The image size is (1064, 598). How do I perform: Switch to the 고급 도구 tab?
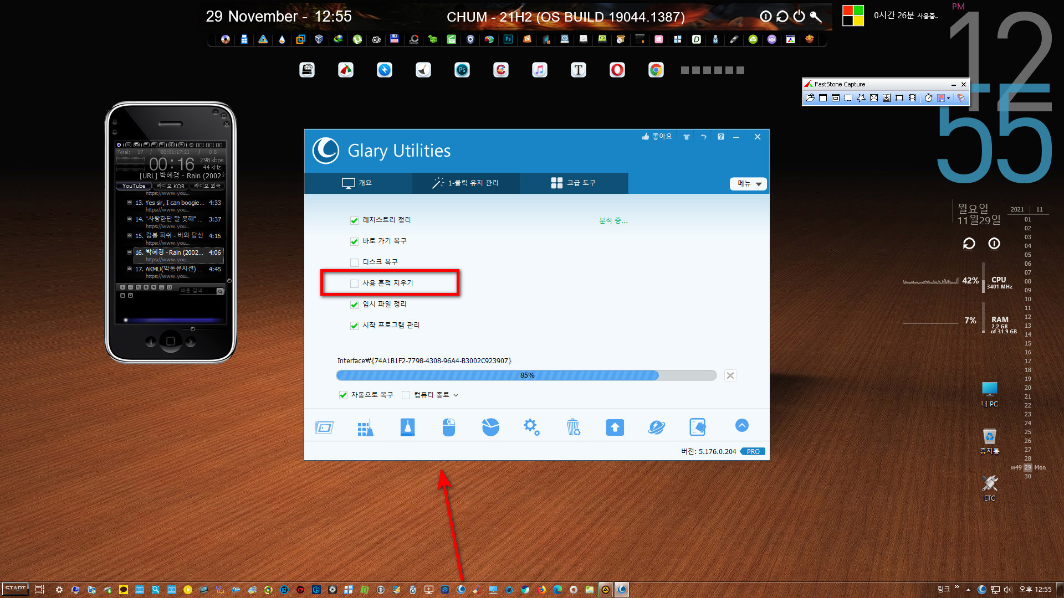click(x=574, y=183)
